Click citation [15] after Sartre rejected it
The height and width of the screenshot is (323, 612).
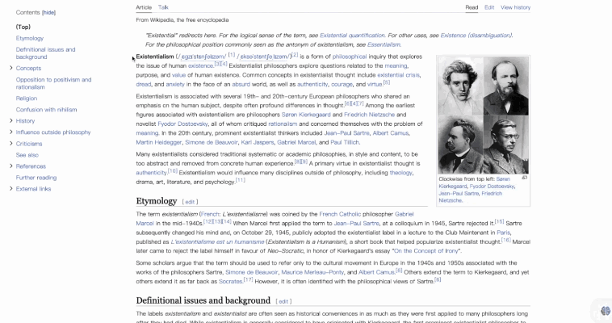click(x=499, y=222)
